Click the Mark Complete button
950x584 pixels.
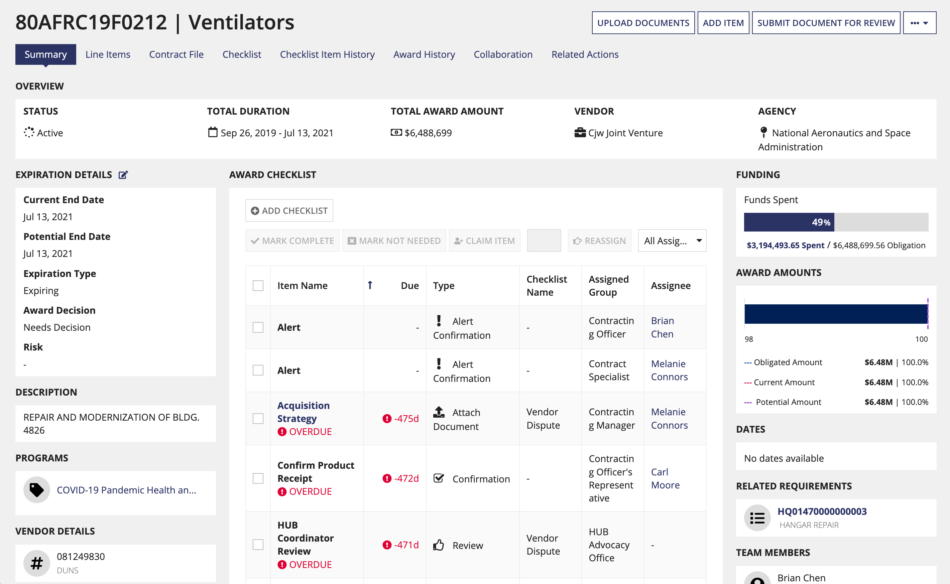292,241
